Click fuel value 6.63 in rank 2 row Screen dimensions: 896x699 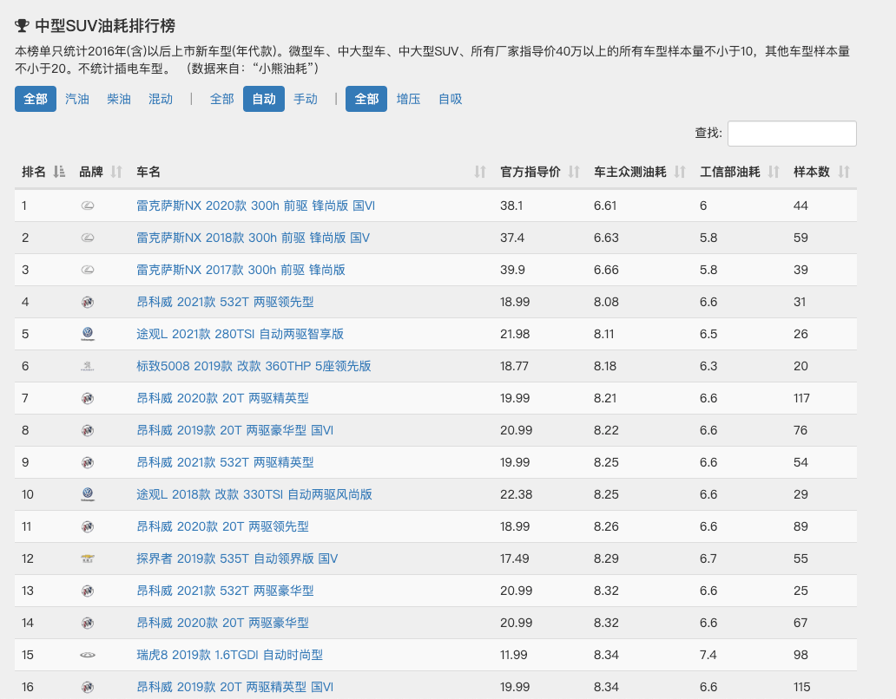click(606, 238)
